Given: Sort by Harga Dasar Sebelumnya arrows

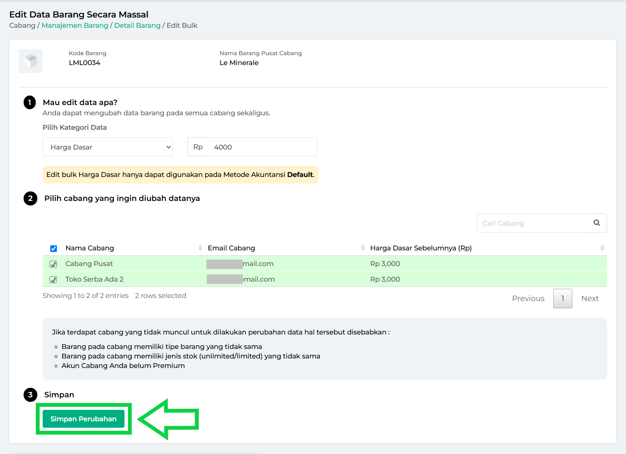Looking at the screenshot, I should (602, 248).
